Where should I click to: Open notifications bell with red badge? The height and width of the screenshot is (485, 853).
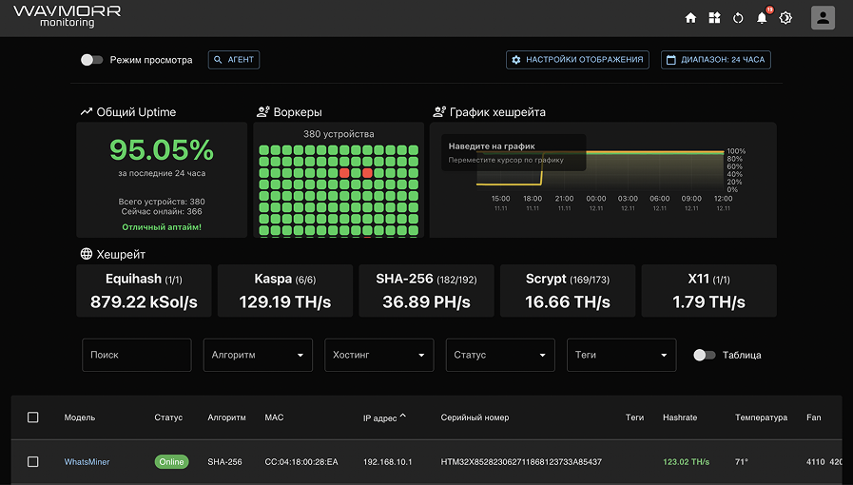click(x=762, y=18)
